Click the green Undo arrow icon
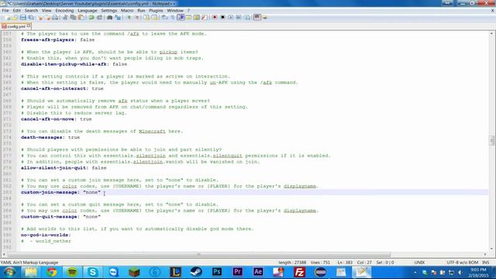Image resolution: width=496 pixels, height=279 pixels. (x=91, y=17)
